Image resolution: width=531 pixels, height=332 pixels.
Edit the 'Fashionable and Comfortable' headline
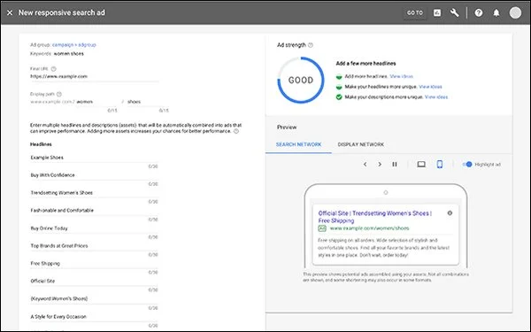coord(94,211)
